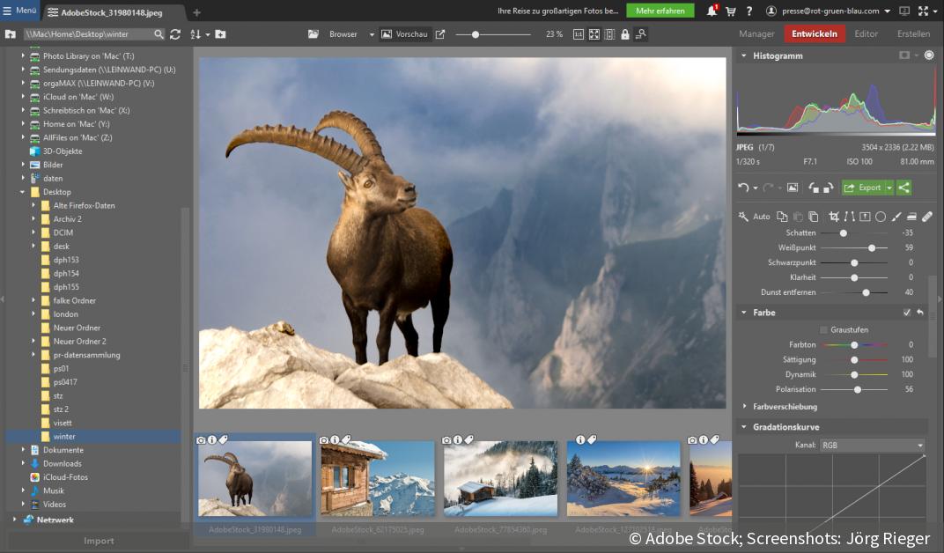Click the zoom 1:1 actual size icon
The image size is (944, 553).
[579, 34]
